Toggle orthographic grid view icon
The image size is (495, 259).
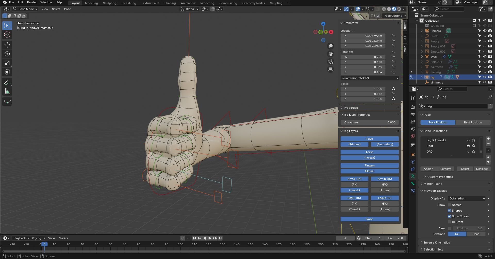[331, 69]
